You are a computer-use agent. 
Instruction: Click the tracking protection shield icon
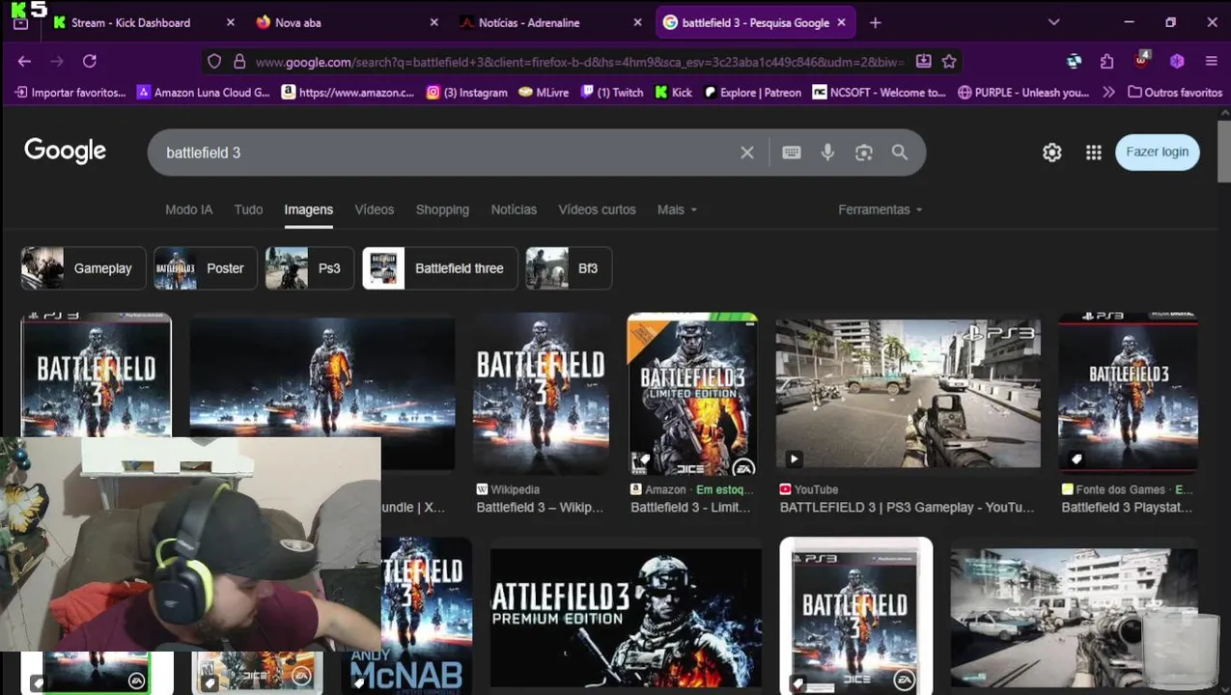pos(214,61)
